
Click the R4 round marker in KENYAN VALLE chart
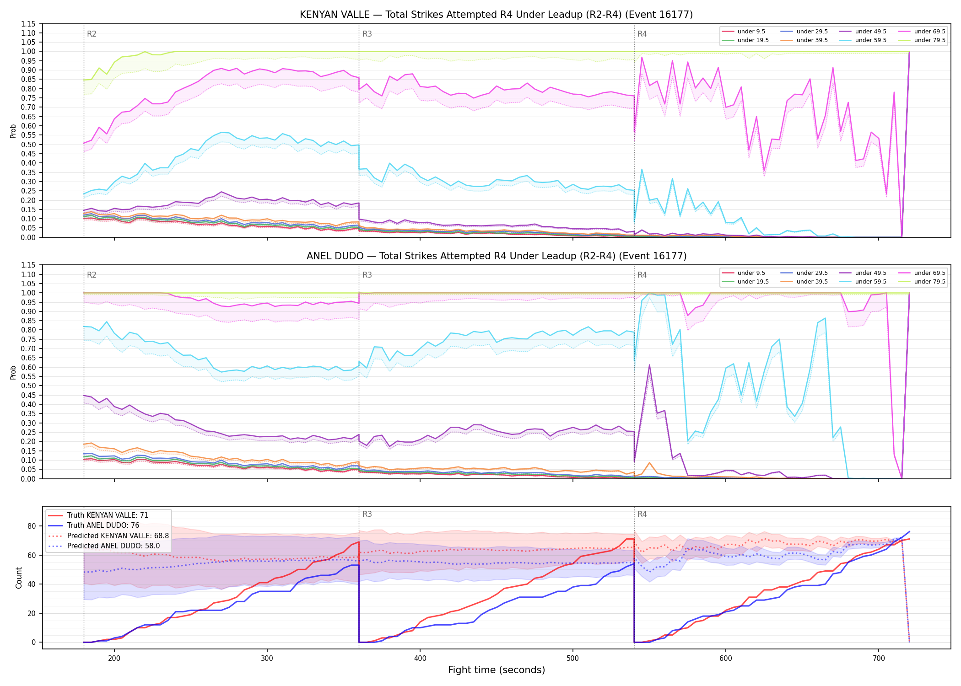(x=642, y=34)
